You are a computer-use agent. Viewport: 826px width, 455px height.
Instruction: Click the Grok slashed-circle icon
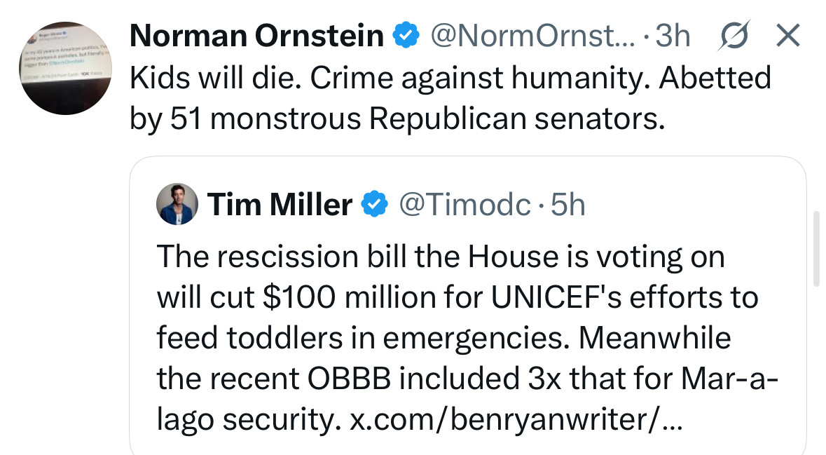tap(734, 36)
